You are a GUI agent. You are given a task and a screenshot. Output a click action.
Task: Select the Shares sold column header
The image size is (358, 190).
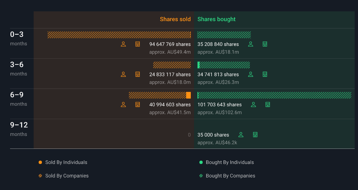(x=175, y=19)
